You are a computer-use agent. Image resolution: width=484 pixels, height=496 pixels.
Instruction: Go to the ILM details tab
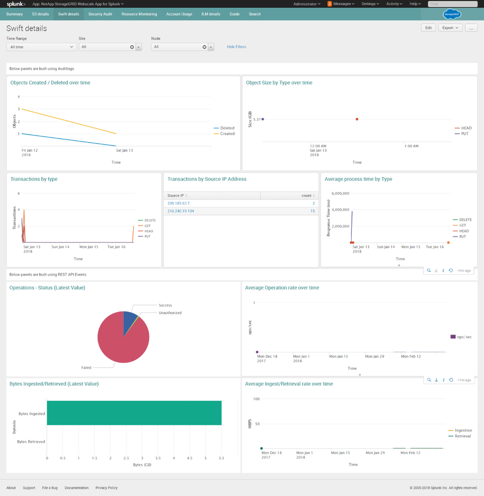coord(211,14)
